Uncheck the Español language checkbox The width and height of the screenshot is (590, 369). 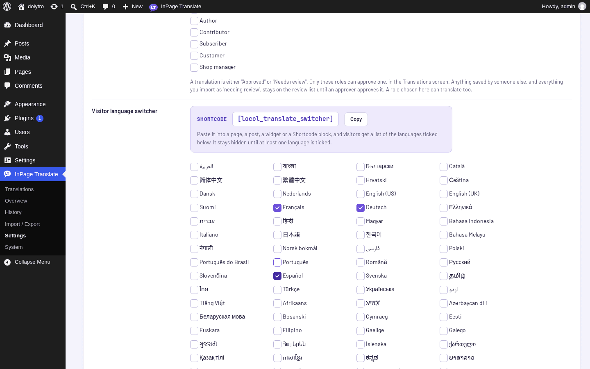coord(277,276)
